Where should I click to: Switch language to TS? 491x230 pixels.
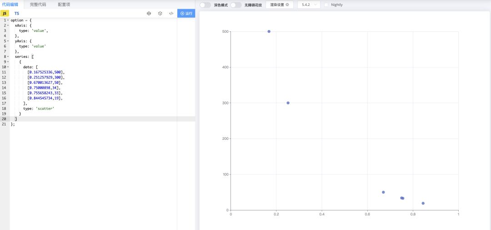click(16, 14)
